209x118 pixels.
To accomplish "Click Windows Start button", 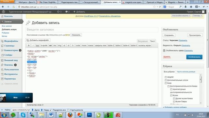I will pyautogui.click(x=4, y=115).
